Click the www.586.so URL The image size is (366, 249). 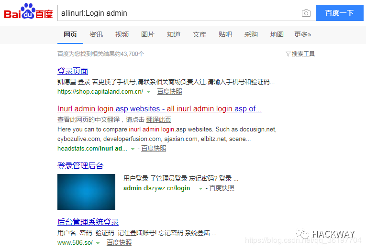click(x=75, y=243)
